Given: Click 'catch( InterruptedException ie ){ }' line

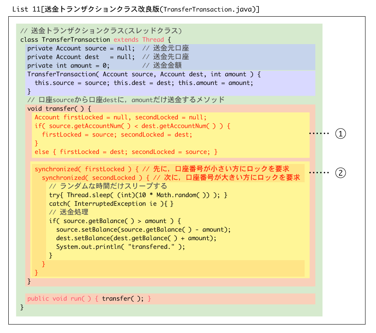Looking at the screenshot, I should pyautogui.click(x=111, y=204).
